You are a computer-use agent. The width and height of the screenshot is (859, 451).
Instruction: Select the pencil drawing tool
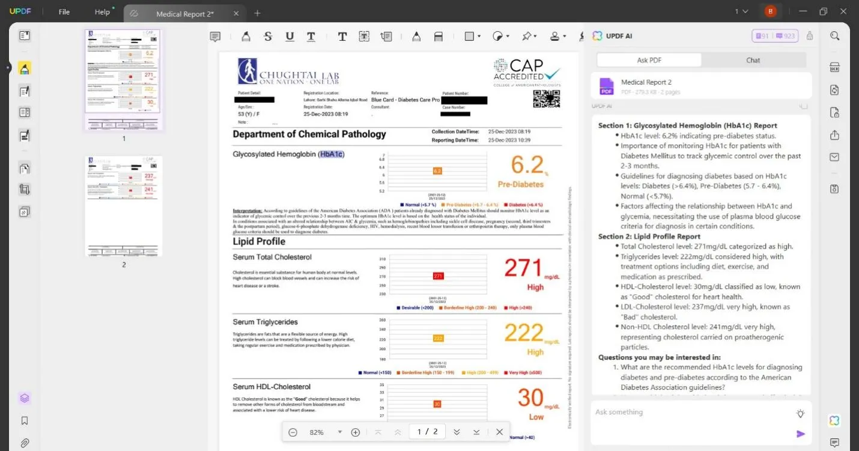pos(416,37)
